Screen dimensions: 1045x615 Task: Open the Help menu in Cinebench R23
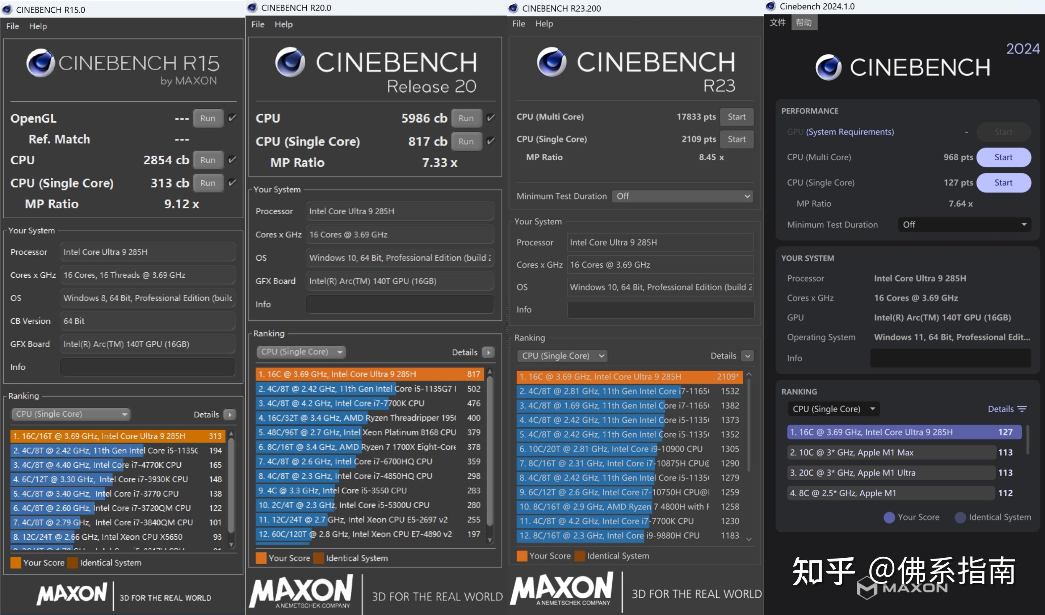pyautogui.click(x=544, y=24)
